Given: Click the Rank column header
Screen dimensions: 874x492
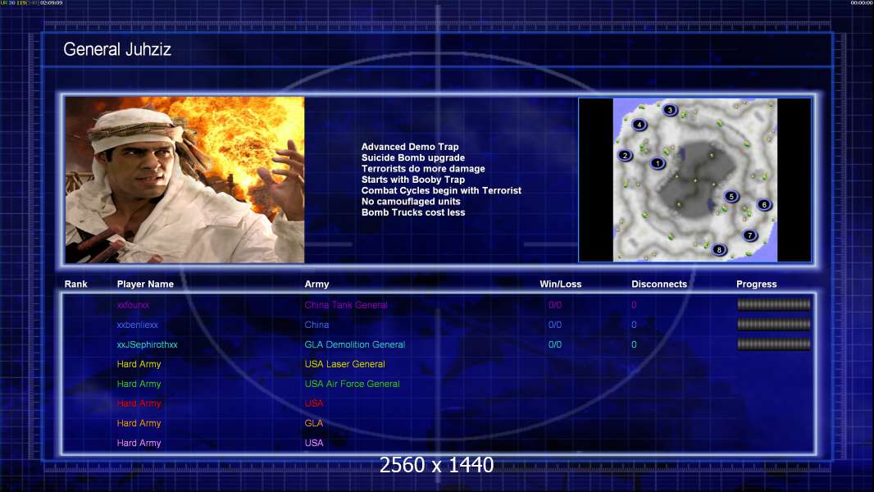Looking at the screenshot, I should tap(75, 285).
